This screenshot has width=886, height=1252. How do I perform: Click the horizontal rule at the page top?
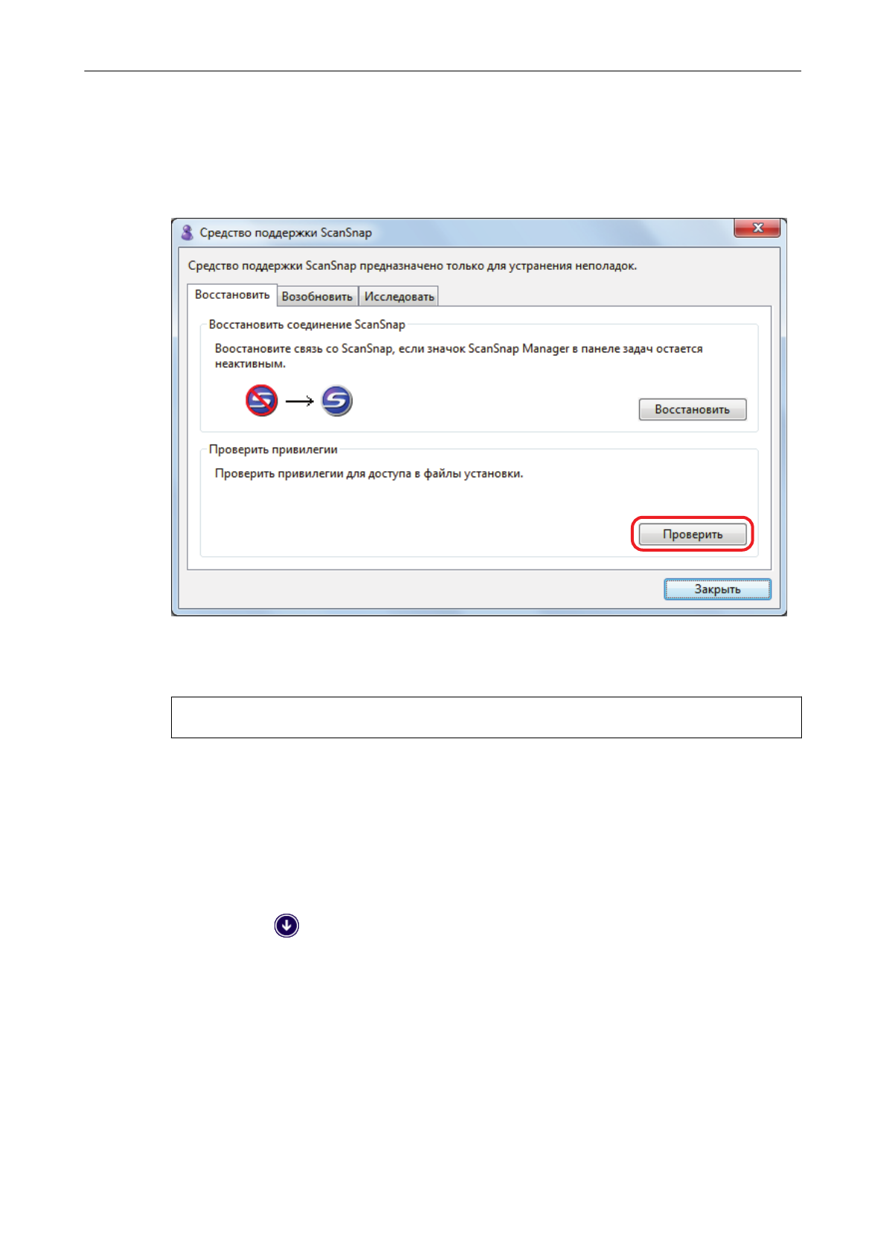point(443,71)
